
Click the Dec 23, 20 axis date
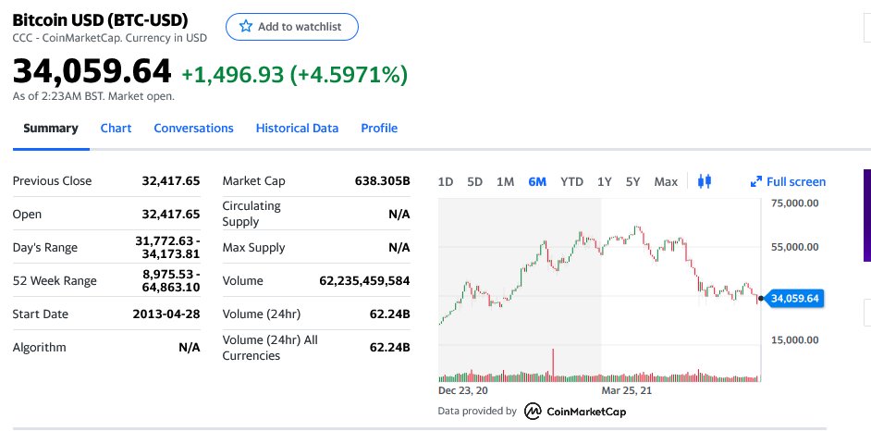(x=462, y=390)
